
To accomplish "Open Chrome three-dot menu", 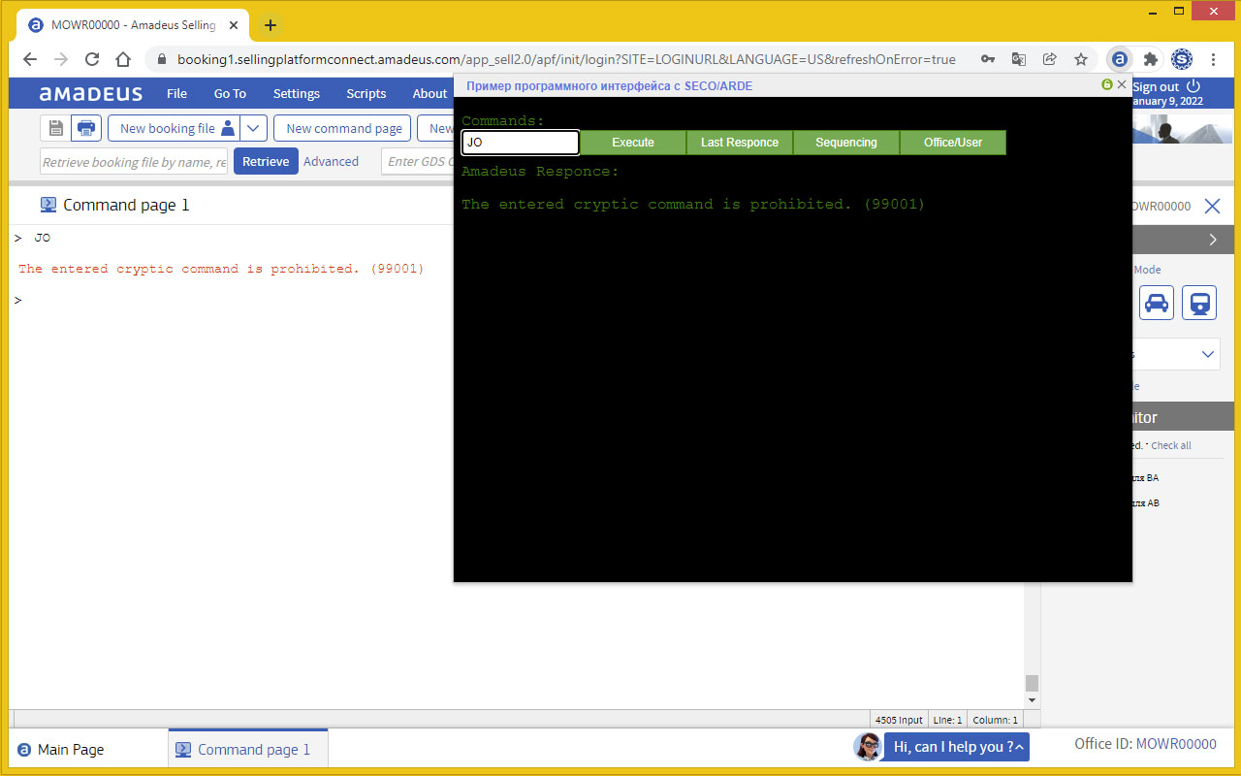I will tap(1213, 59).
